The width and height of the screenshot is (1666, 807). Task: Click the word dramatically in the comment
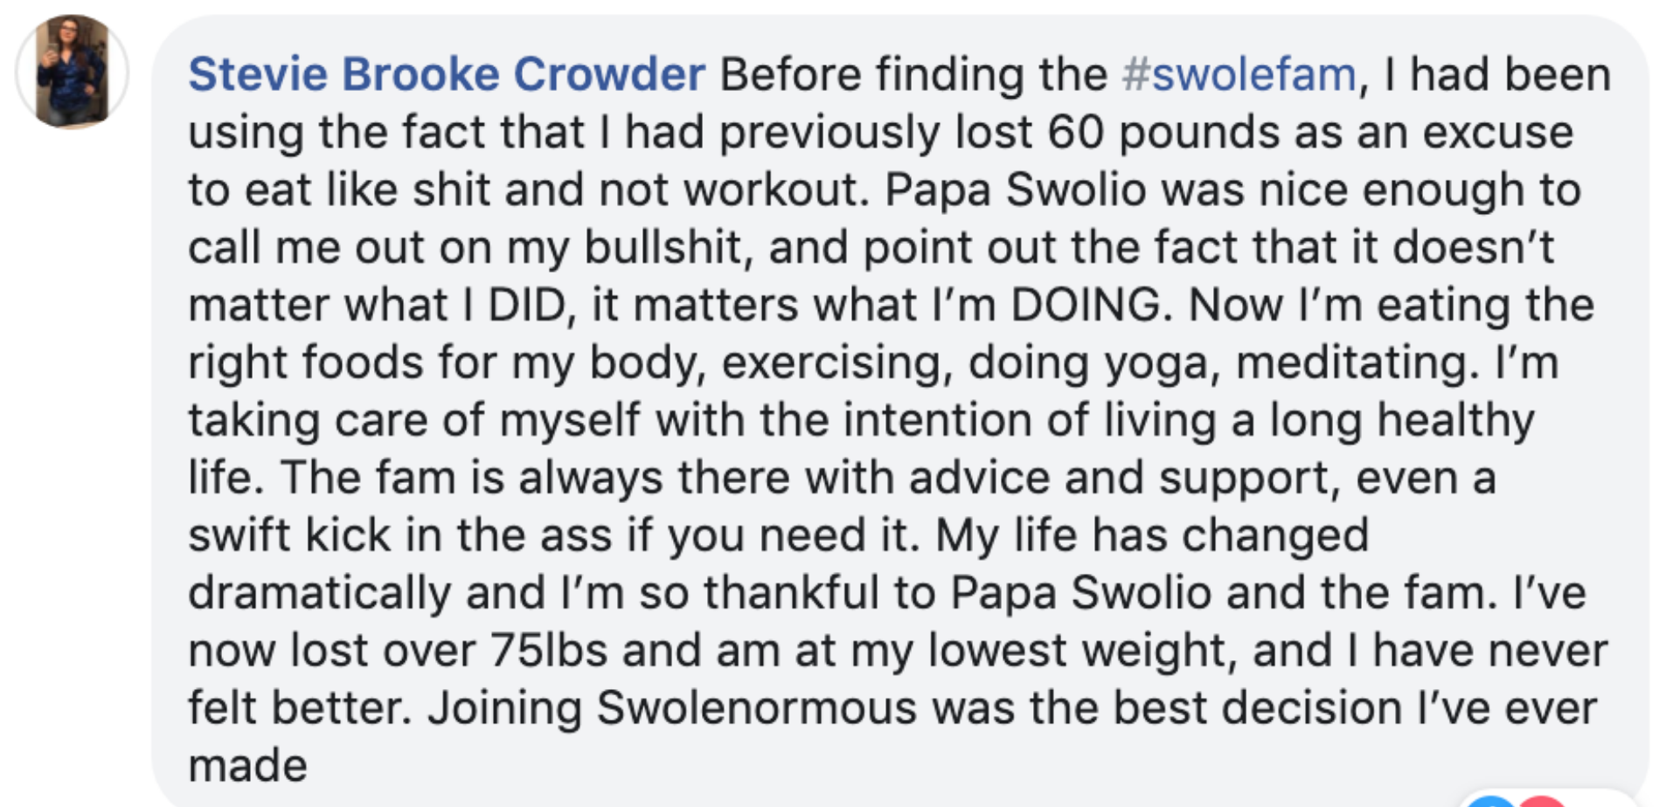[320, 593]
